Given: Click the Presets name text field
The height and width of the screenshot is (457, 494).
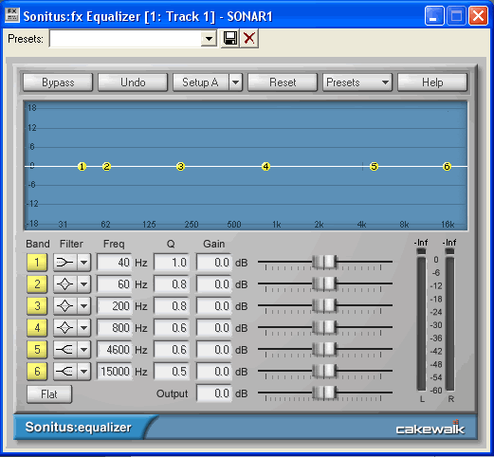Looking at the screenshot, I should (x=125, y=39).
